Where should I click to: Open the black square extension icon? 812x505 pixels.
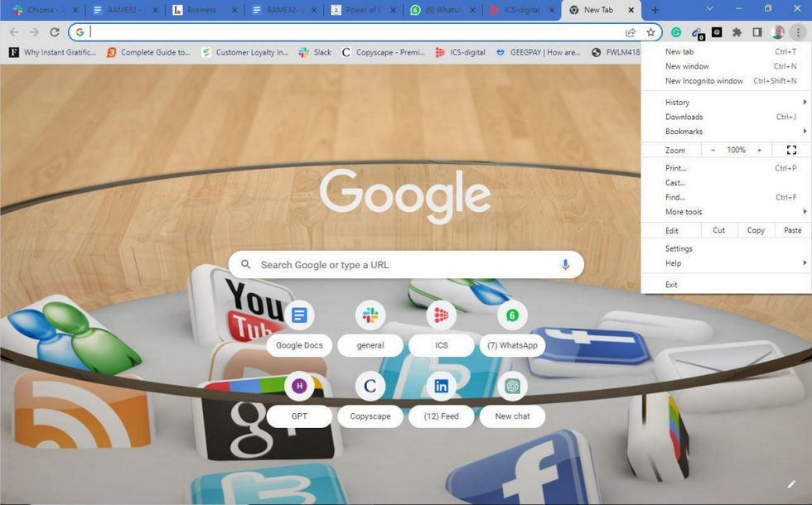(717, 32)
